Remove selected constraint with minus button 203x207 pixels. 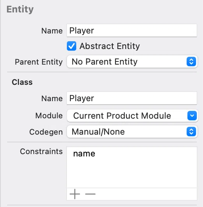click(x=90, y=194)
